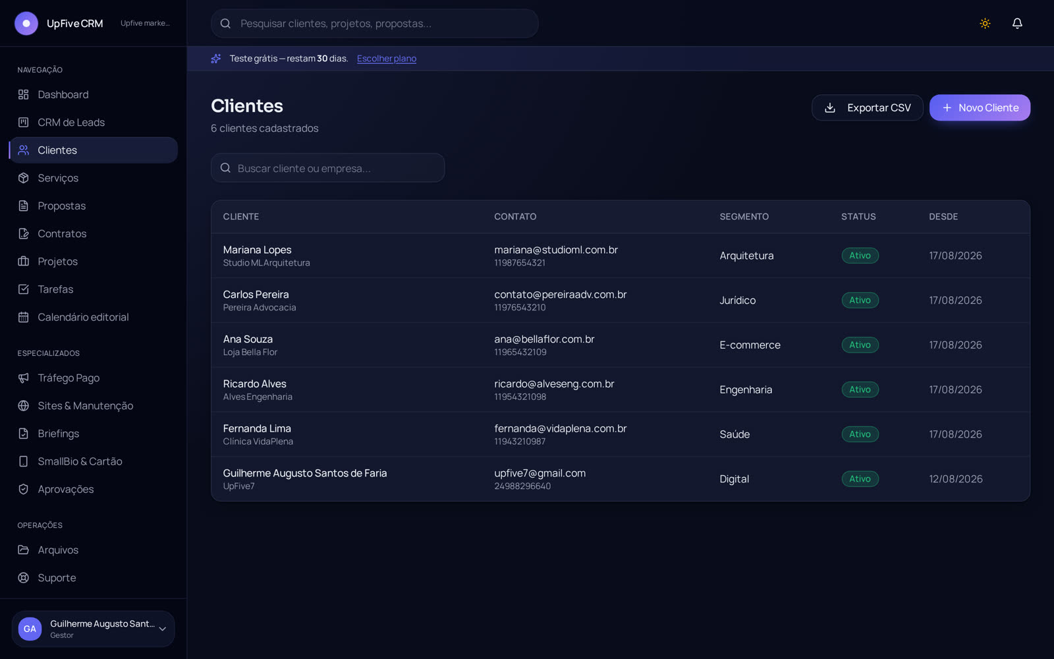Click the STATUS column header
The width and height of the screenshot is (1054, 659).
[858, 217]
